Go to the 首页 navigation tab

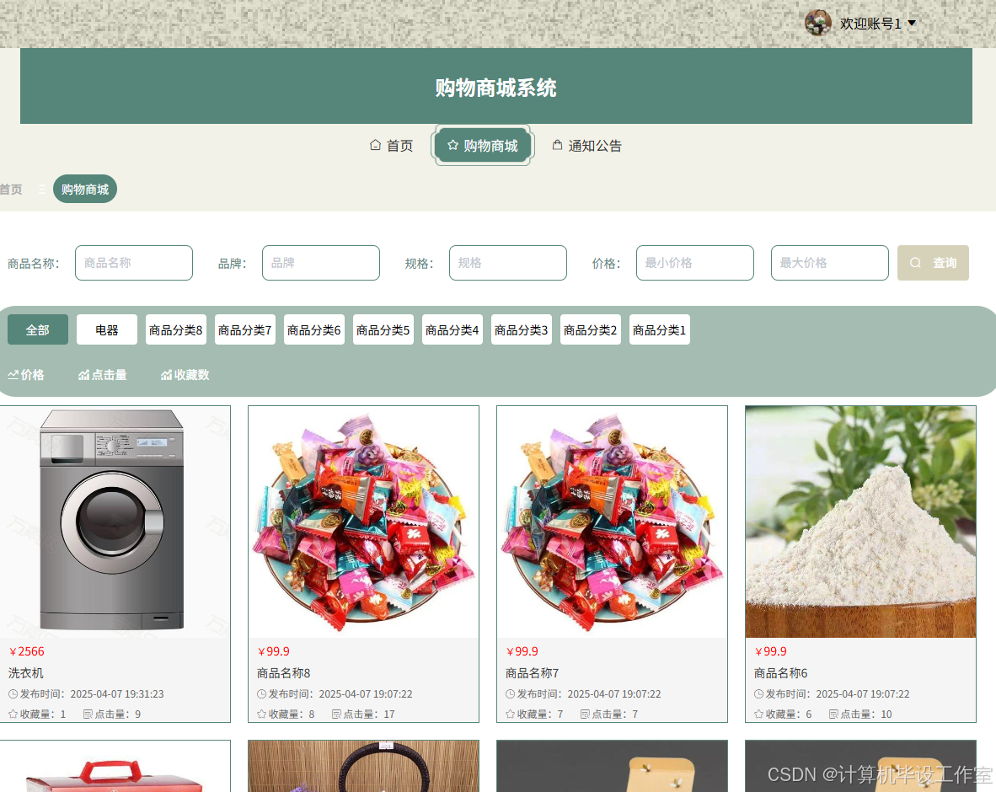tap(391, 146)
